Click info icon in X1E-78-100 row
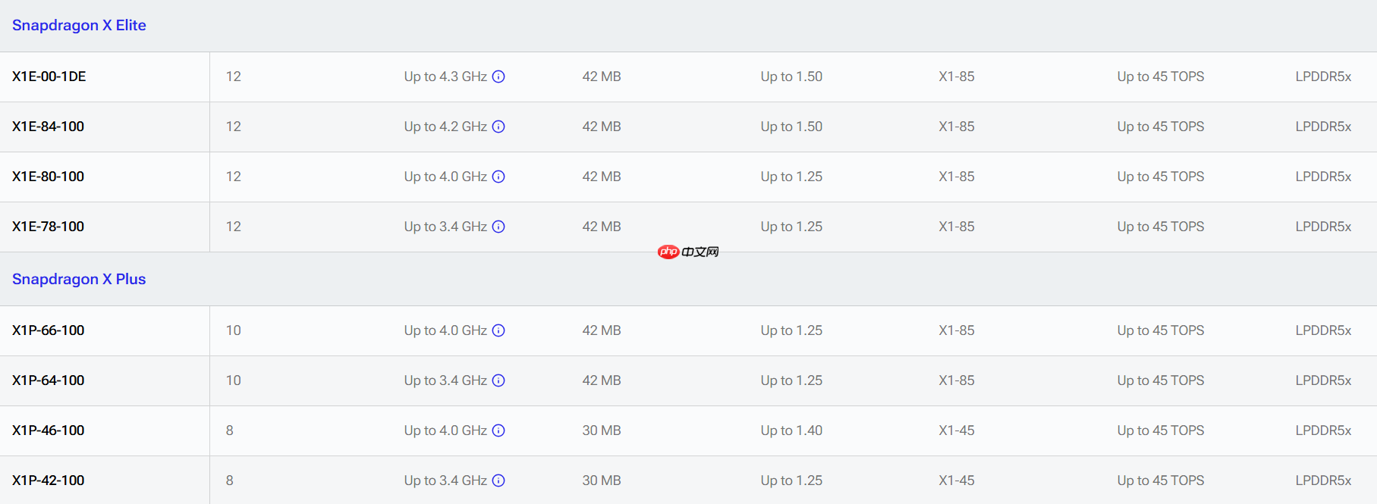The width and height of the screenshot is (1377, 504). coord(498,227)
